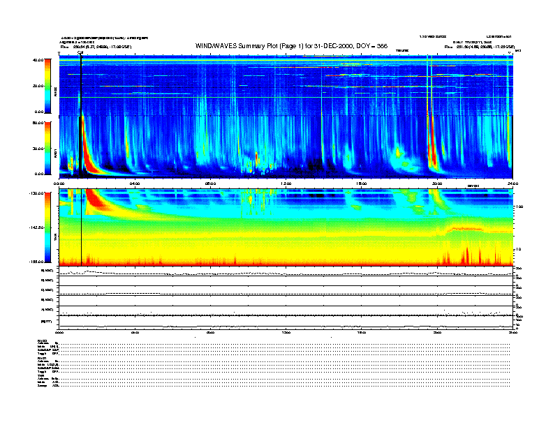Click bottom-axis 12:00 label under line plots
The width and height of the screenshot is (553, 427).
pos(286,332)
